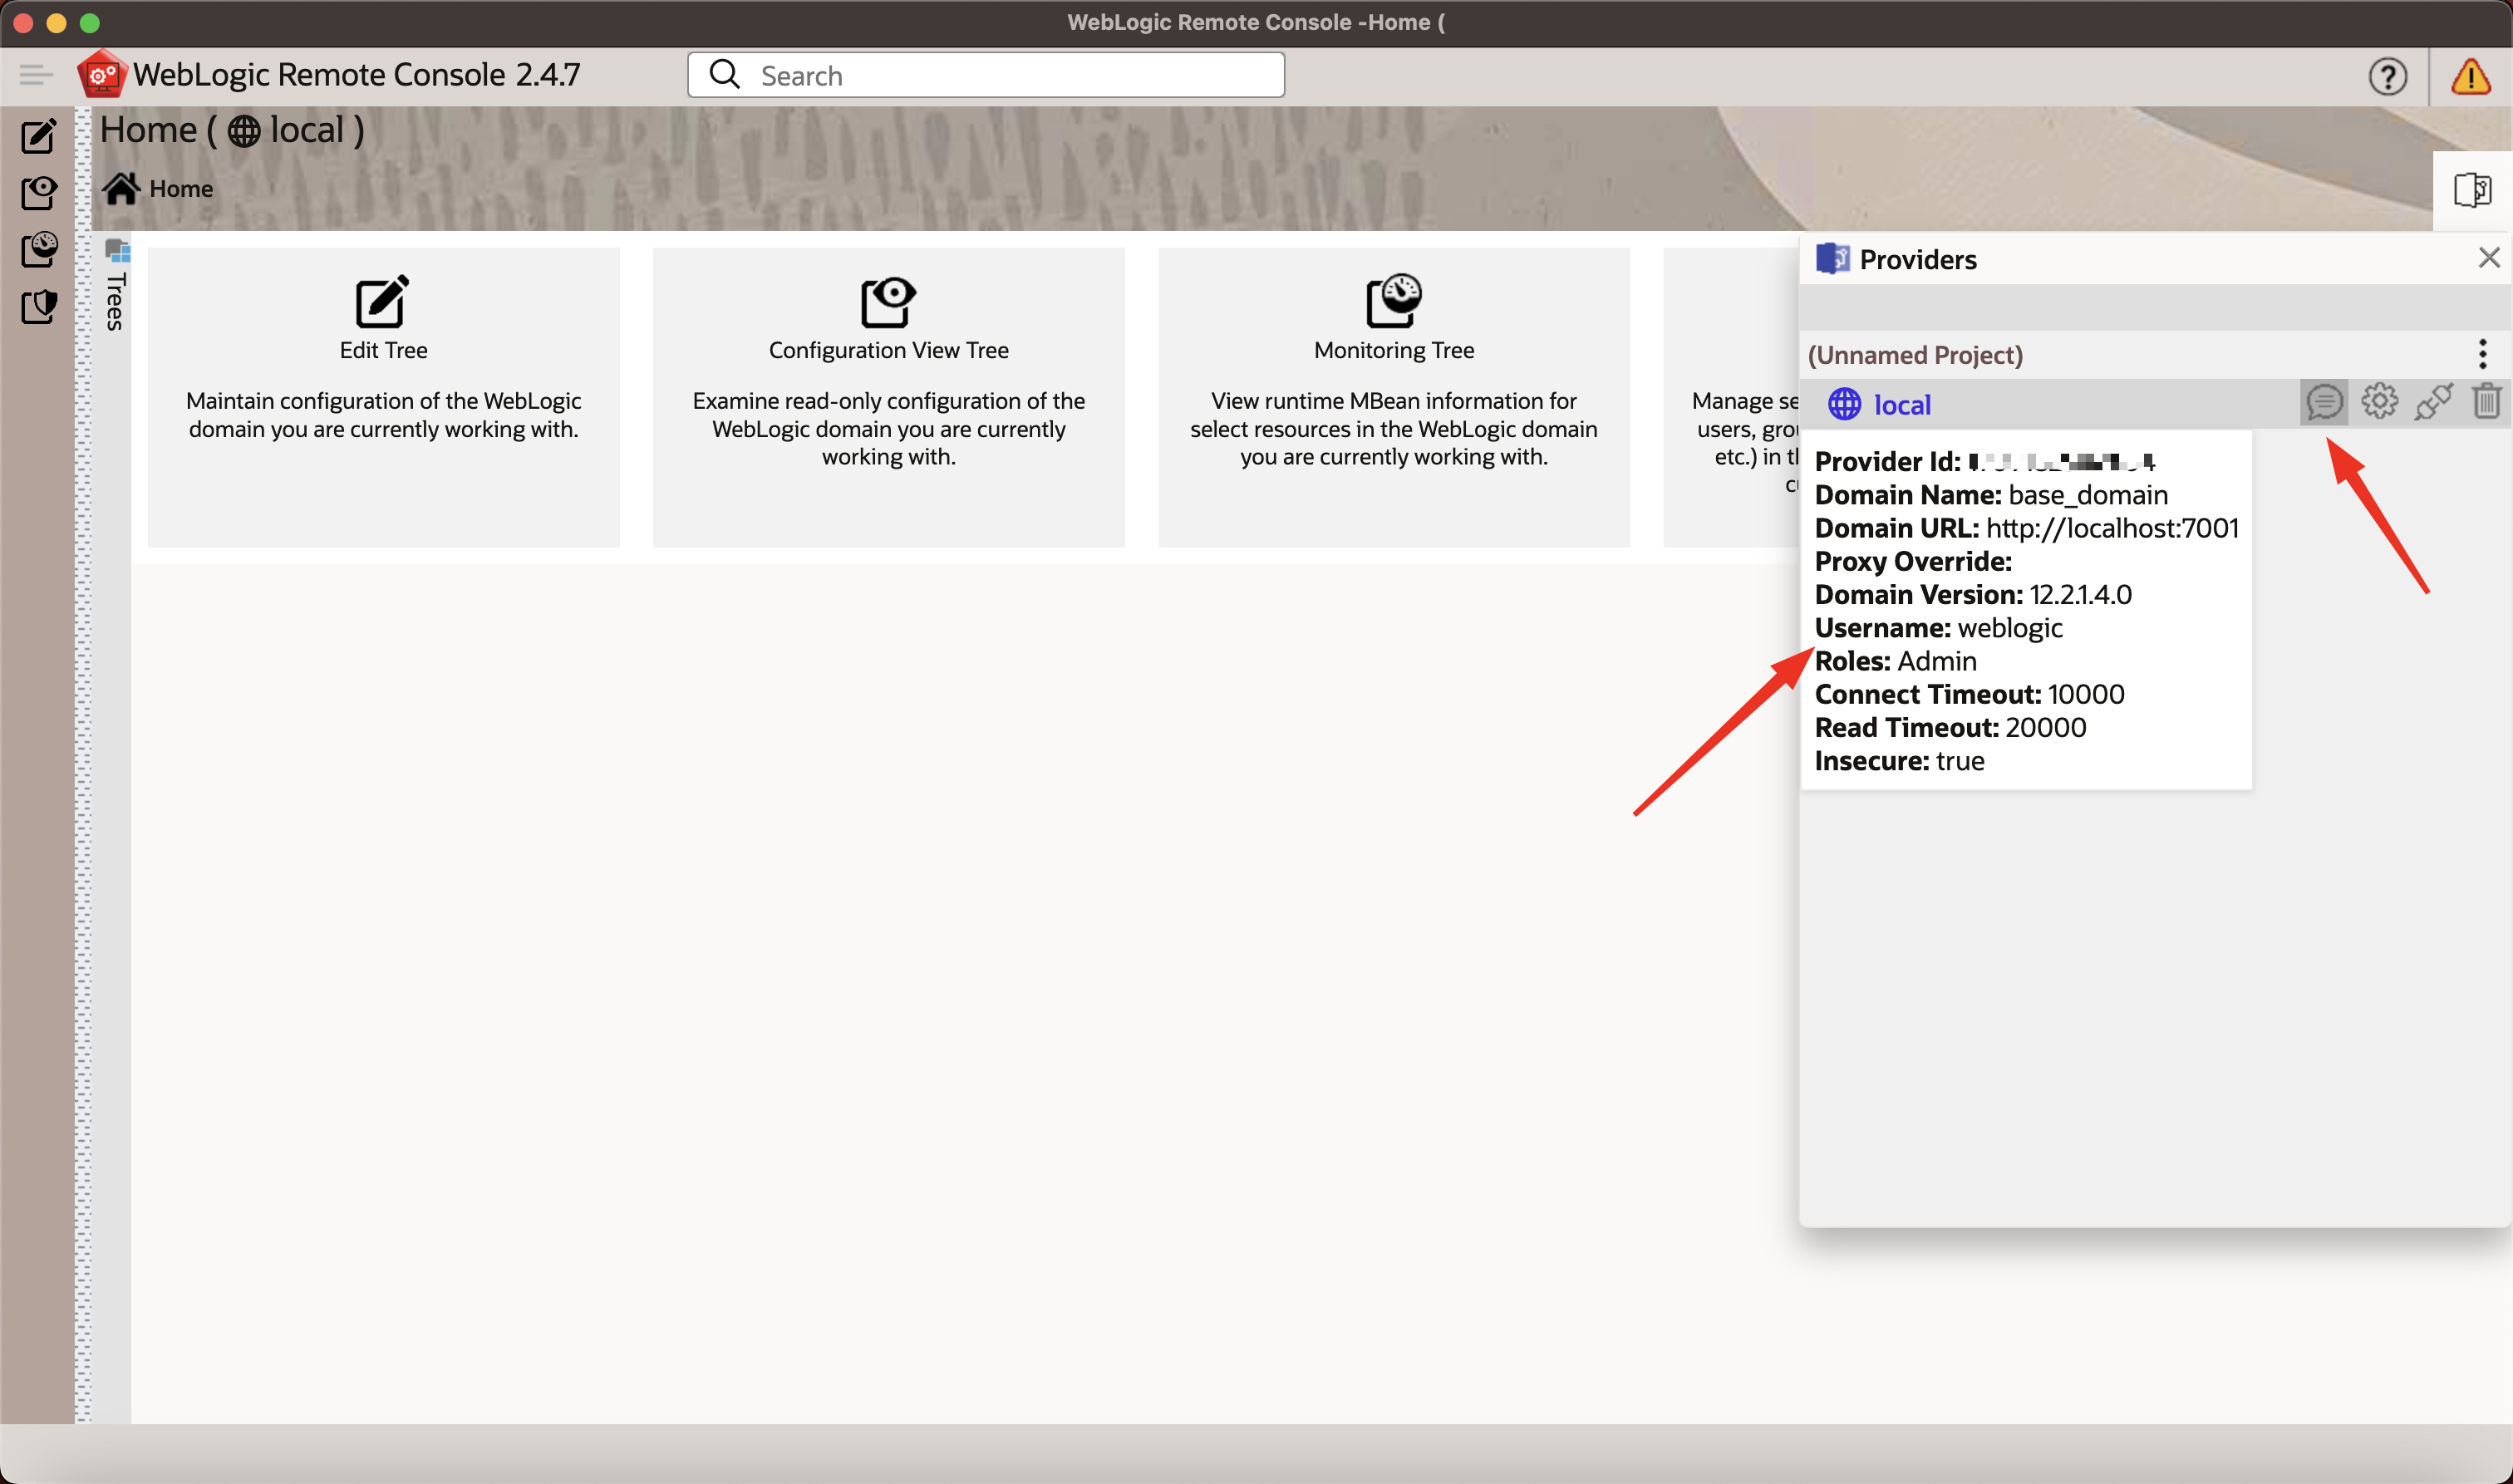Open the Monitoring Tree card

pos(1393,396)
